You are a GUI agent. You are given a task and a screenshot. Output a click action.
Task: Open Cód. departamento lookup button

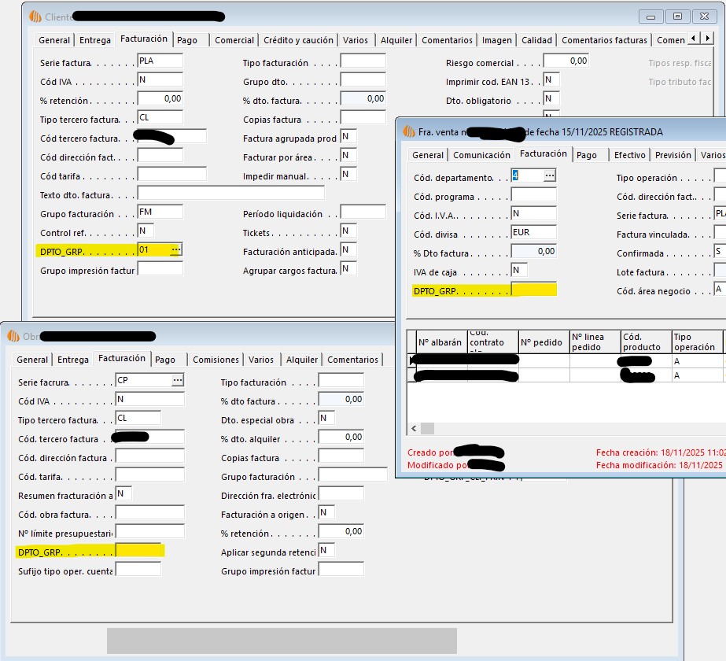(549, 175)
